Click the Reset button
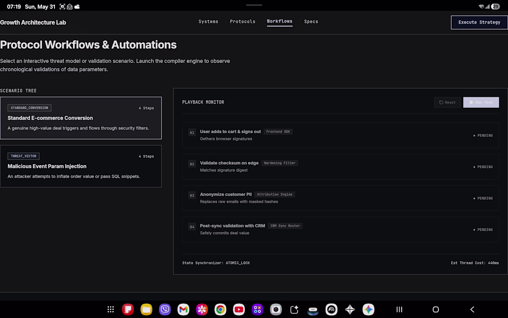This screenshot has height=318, width=508. [447, 103]
